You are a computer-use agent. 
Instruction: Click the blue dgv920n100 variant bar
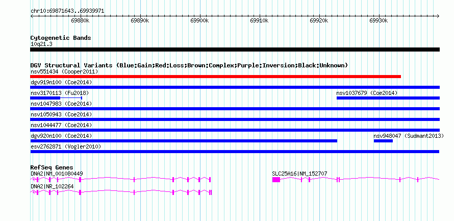184,141
